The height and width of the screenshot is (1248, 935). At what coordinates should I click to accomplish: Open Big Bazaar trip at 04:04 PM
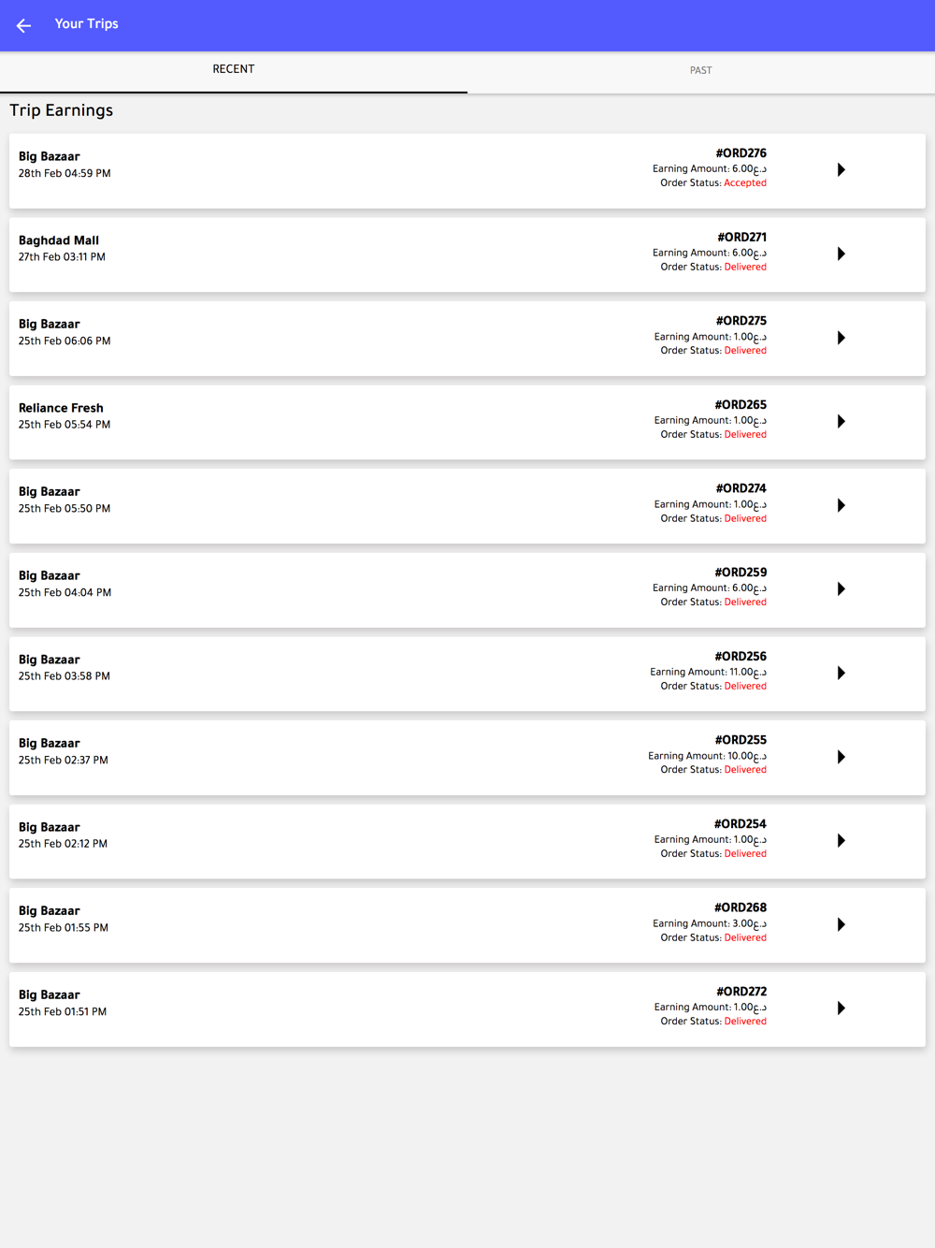467,590
